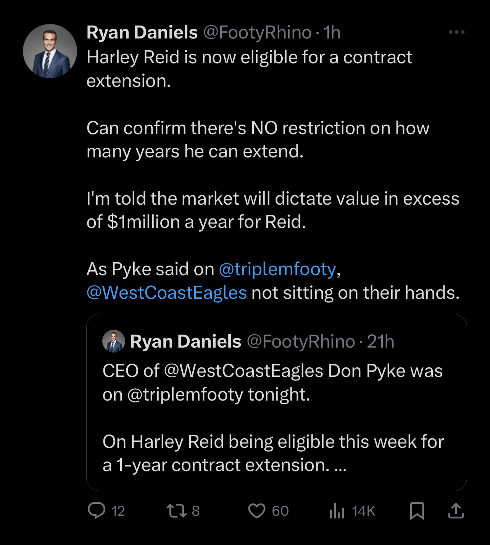Follow the @WestCoastEagles mention link
Viewport: 490px width, 545px height.
coord(167,293)
